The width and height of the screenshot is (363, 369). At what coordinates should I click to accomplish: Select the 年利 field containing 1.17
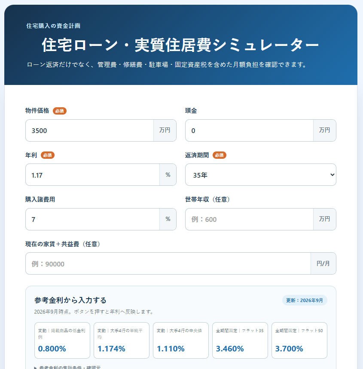click(92, 175)
